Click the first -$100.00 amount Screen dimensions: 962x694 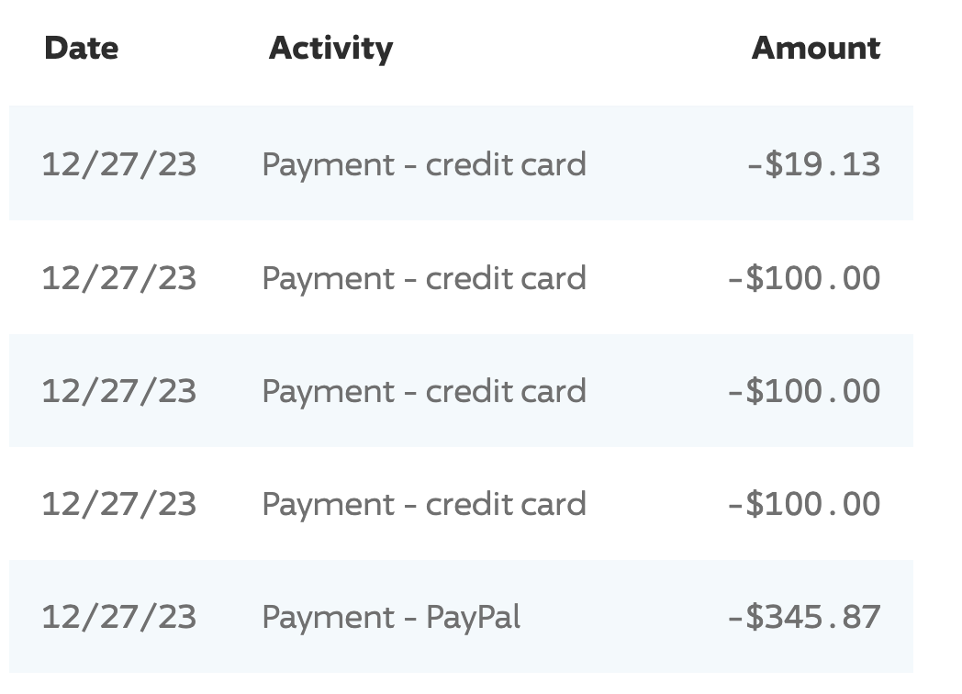804,278
